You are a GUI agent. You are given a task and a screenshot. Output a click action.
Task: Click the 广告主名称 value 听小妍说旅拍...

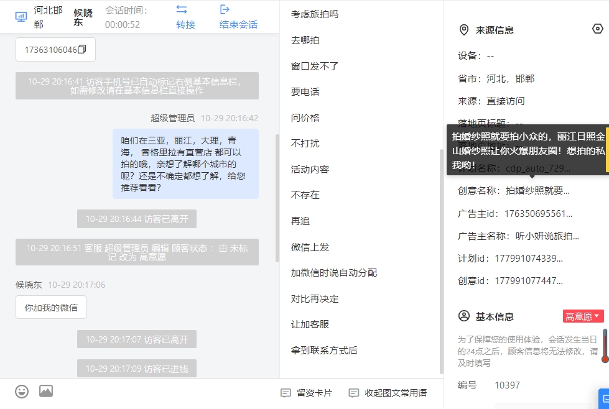tap(547, 236)
